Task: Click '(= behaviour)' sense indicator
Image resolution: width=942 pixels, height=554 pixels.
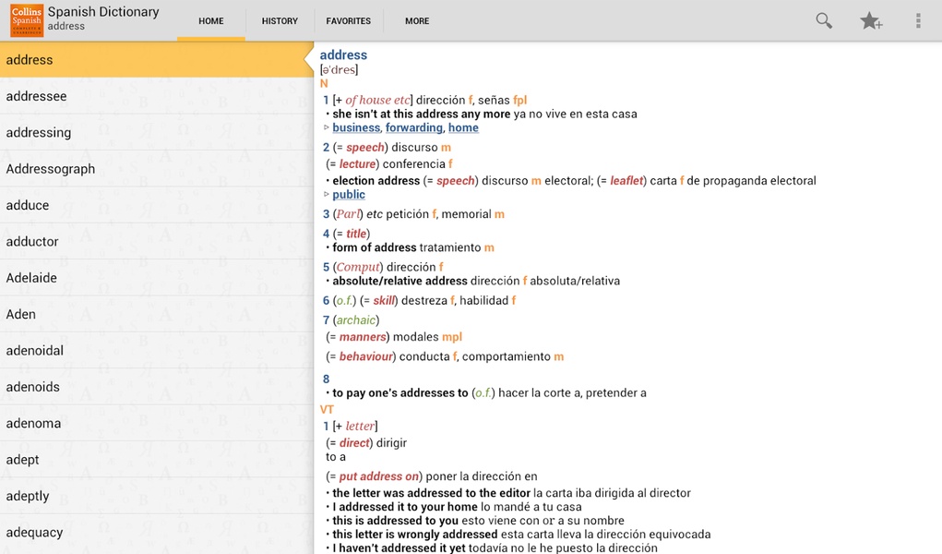Action: 361,356
